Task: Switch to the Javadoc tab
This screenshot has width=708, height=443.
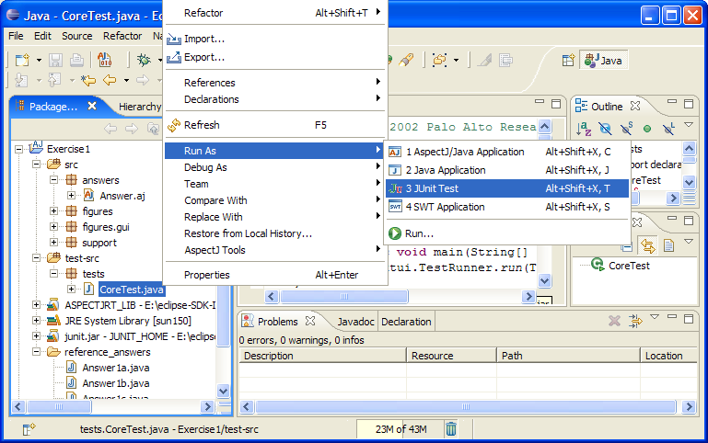Action: [x=355, y=322]
